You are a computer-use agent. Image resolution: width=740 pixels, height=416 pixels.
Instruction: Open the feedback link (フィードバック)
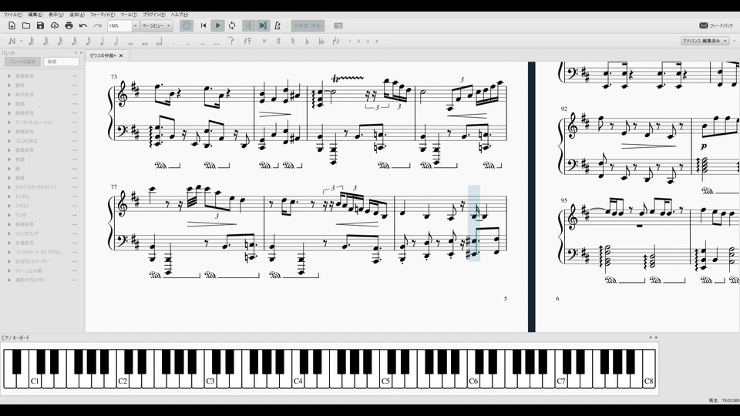716,25
